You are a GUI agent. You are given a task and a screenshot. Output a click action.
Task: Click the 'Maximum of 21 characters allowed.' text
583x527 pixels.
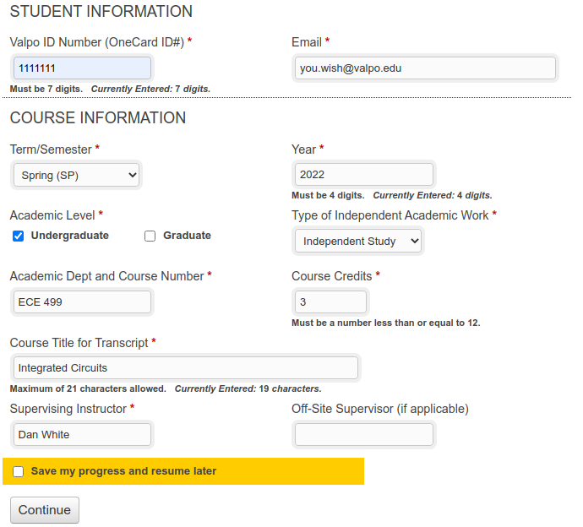pos(88,388)
